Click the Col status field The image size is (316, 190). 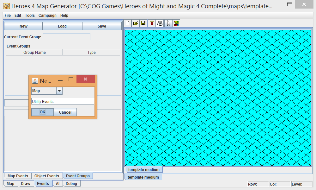click(280, 184)
